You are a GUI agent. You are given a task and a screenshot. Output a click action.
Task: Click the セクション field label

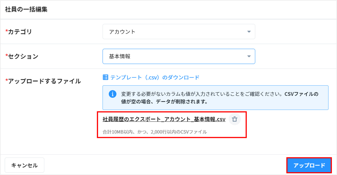[x=23, y=56]
